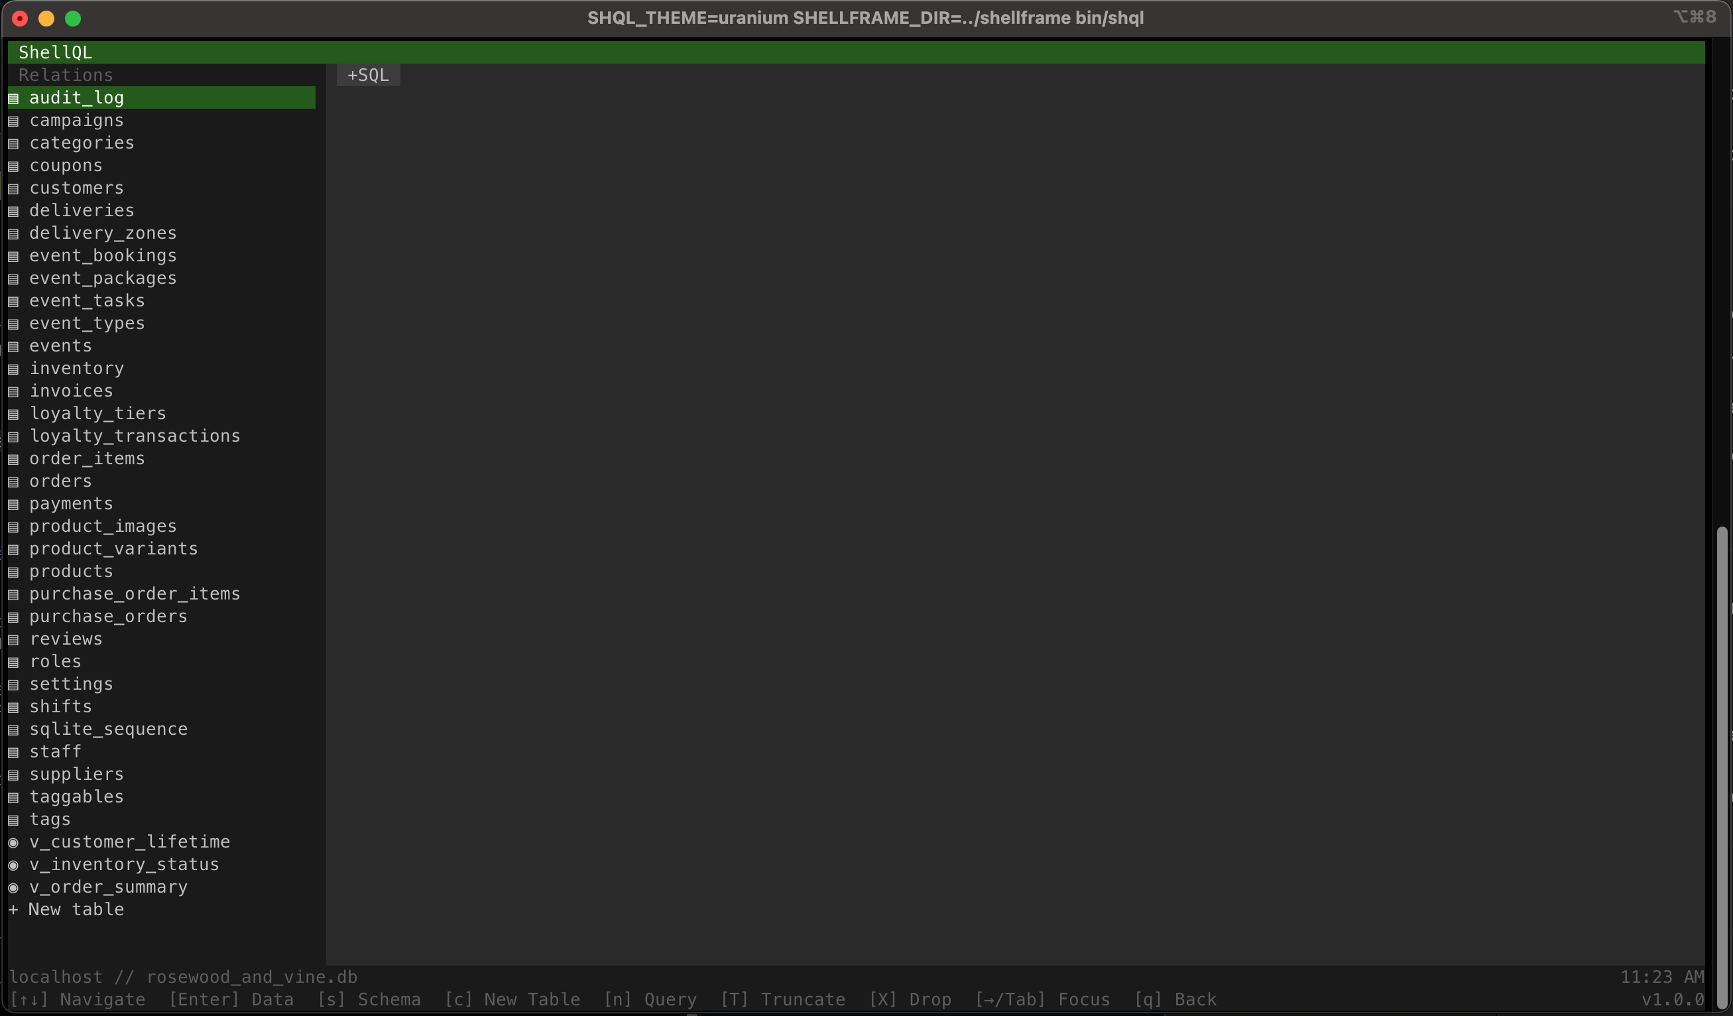Viewport: 1733px width, 1016px height.
Task: Click the ShellQL header title
Action: tap(55, 52)
